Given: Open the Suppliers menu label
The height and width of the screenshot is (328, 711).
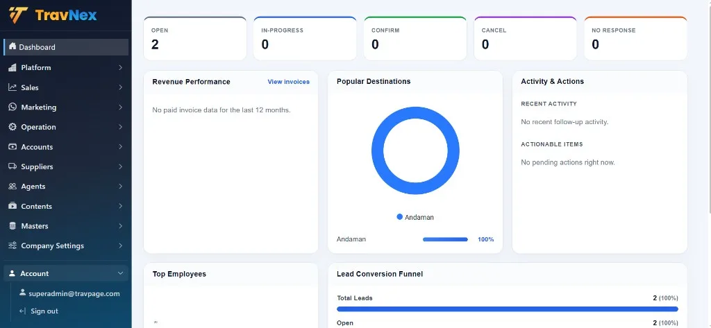Looking at the screenshot, I should (x=37, y=166).
